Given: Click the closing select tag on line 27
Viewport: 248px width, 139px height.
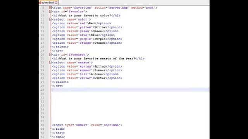Looking at the screenshot, I should pos(60,82).
